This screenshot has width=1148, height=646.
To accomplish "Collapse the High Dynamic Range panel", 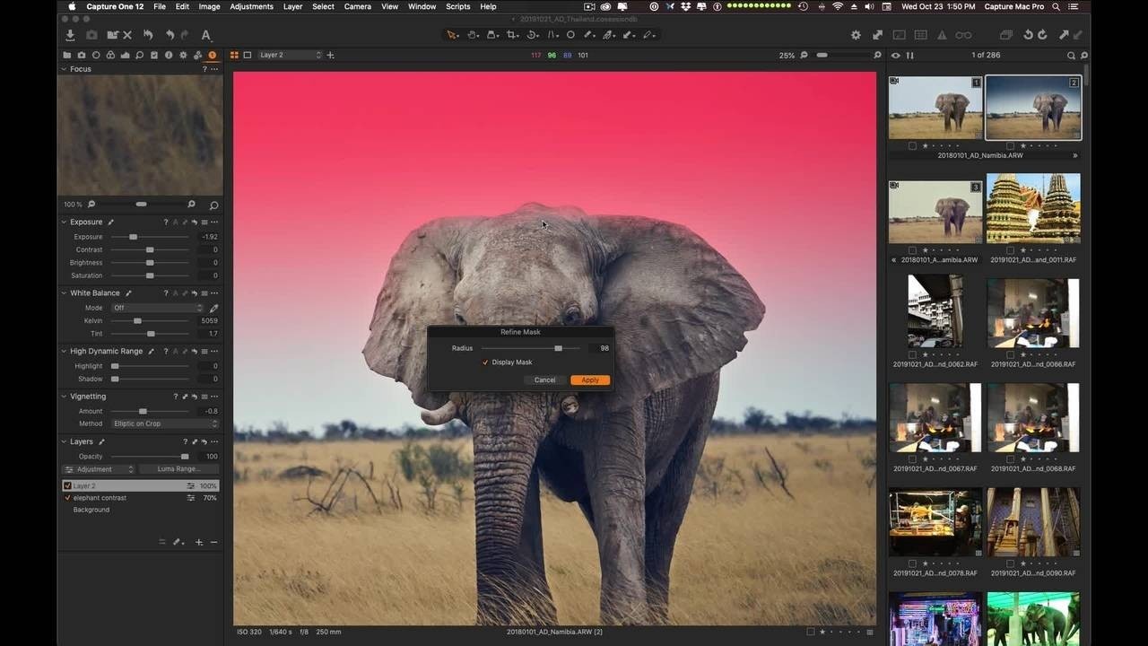I will [x=64, y=351].
